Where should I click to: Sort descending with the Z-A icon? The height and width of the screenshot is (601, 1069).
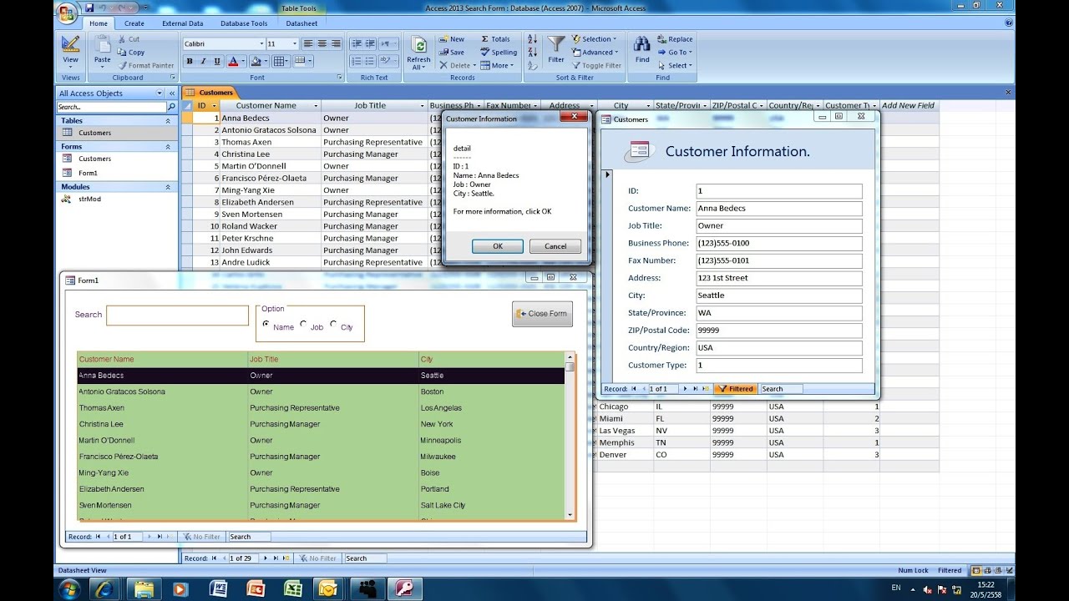click(x=532, y=52)
